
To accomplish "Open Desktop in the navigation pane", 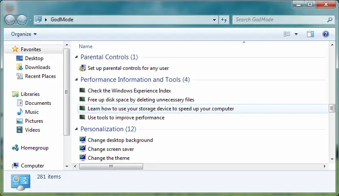I will 34,58.
